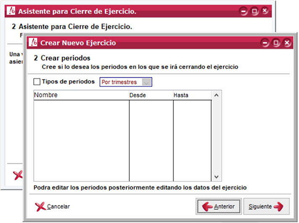Cancel the Crear Nuevo Ejercicio wizard
The width and height of the screenshot is (299, 223).
(52, 206)
